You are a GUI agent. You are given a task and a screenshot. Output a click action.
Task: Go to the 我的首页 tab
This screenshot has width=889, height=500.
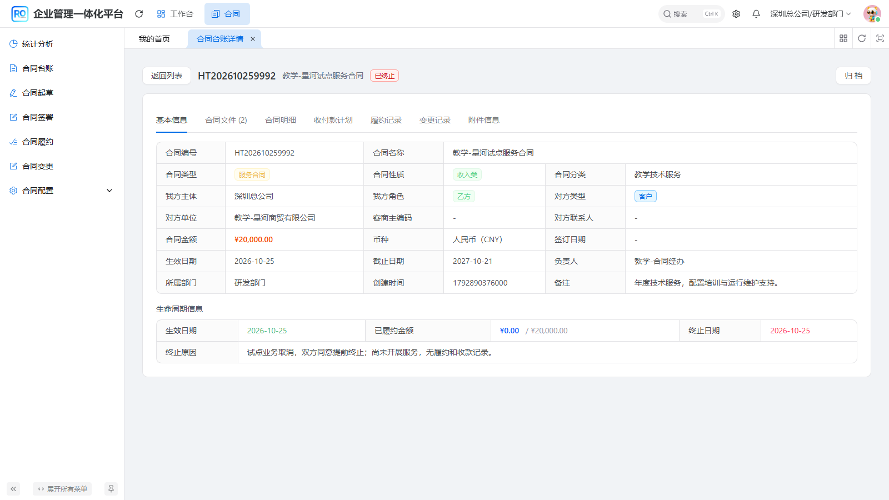click(154, 39)
